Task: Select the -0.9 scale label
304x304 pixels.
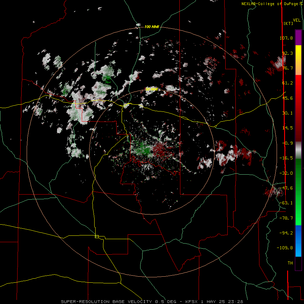Action: (x=287, y=143)
